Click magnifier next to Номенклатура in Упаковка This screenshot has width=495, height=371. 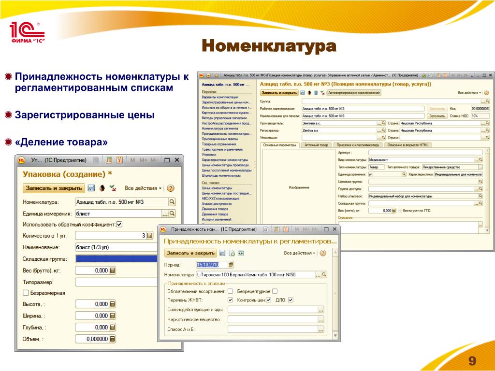coord(172,202)
